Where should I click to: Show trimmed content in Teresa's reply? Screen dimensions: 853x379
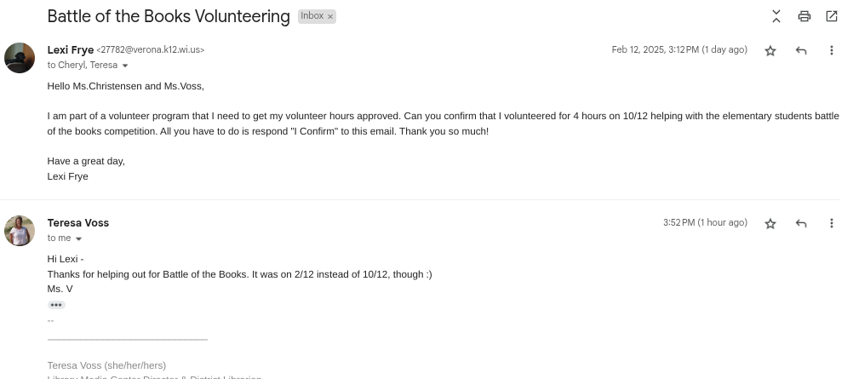click(56, 305)
